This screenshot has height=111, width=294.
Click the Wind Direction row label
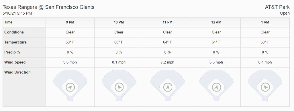coord(17,72)
